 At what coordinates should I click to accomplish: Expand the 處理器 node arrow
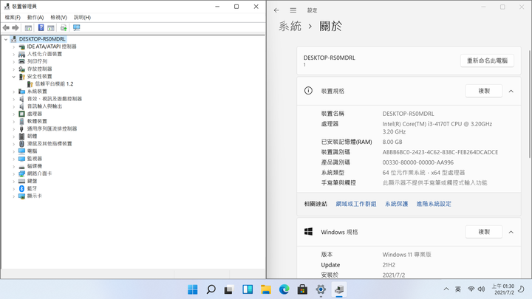(x=14, y=114)
